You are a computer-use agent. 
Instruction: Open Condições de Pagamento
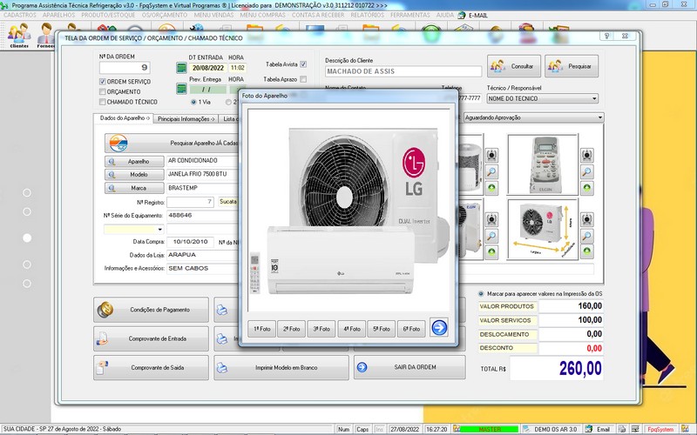coord(151,310)
